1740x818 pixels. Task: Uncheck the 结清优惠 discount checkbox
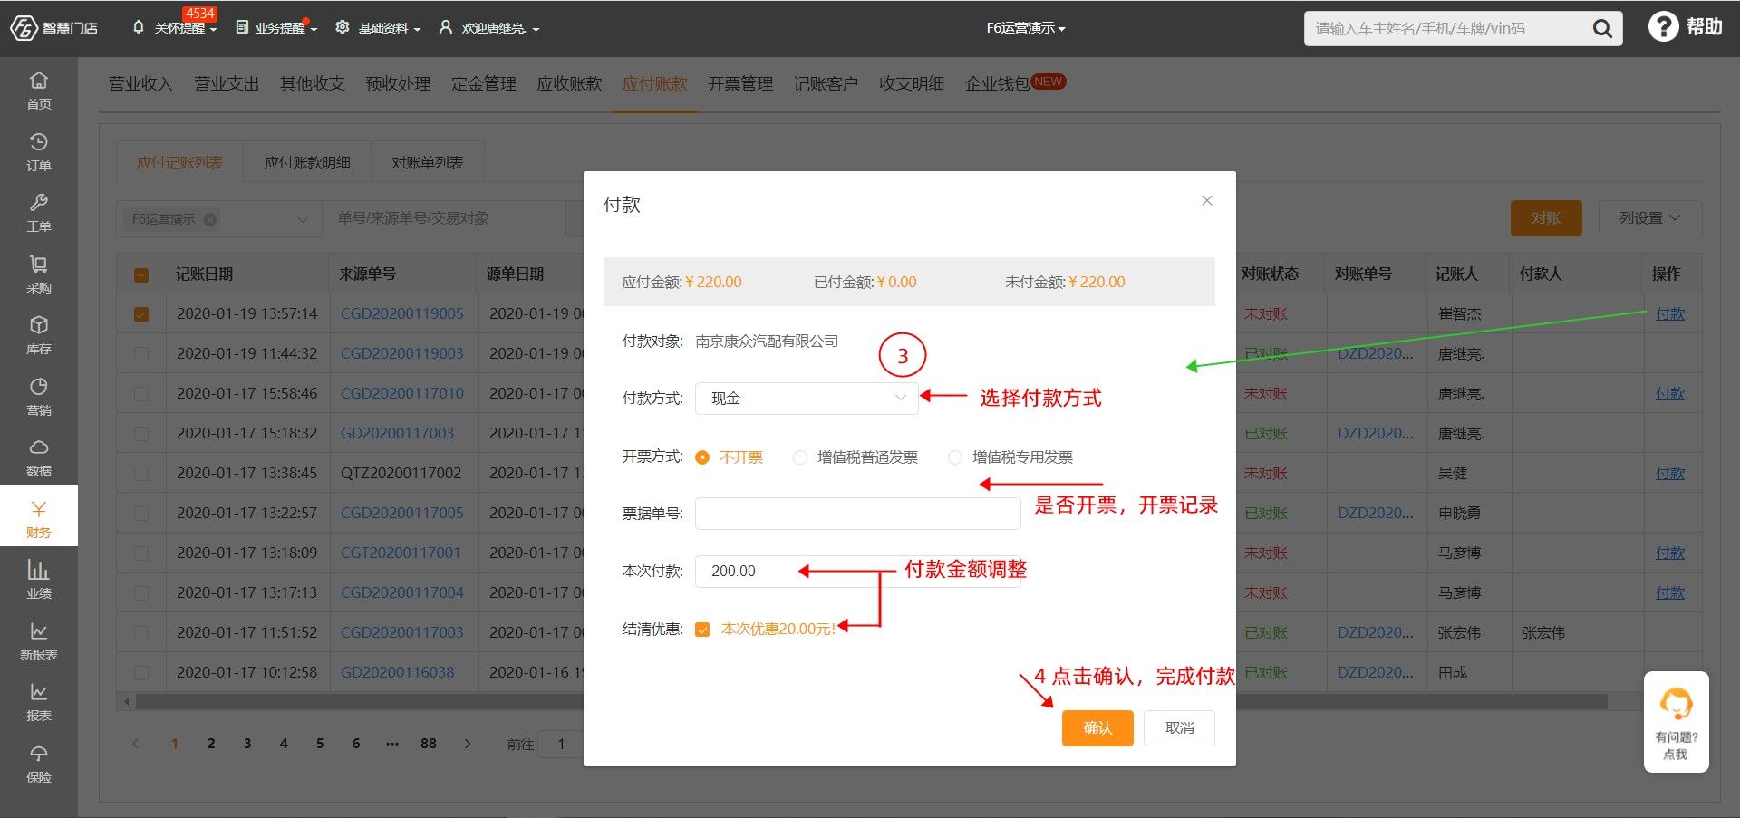pos(702,630)
